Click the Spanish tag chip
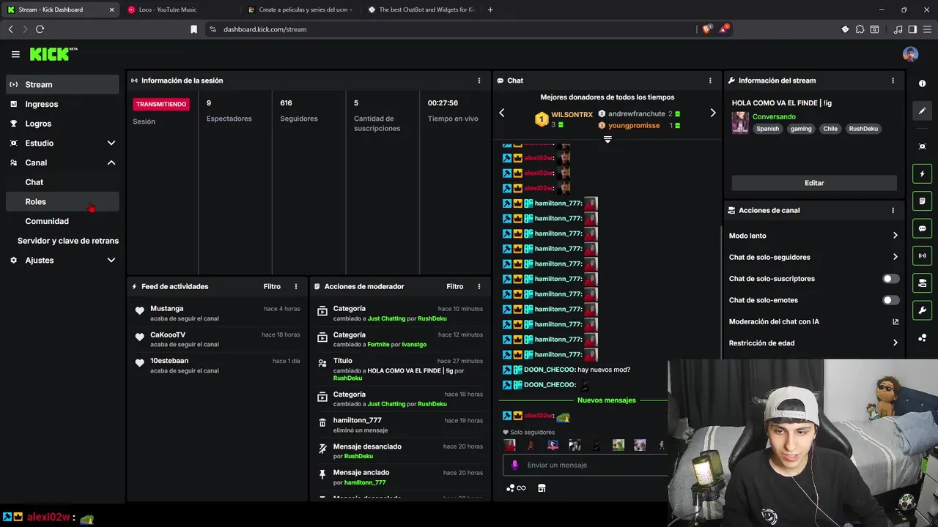 [767, 129]
